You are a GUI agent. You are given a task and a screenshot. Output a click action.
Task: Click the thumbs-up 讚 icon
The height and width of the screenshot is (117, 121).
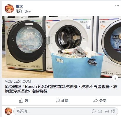(21, 101)
